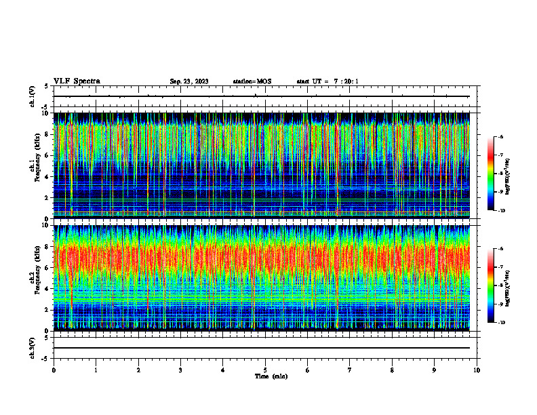Click the "7" tick on the time axis
The height and width of the screenshot is (415, 537).
click(350, 370)
